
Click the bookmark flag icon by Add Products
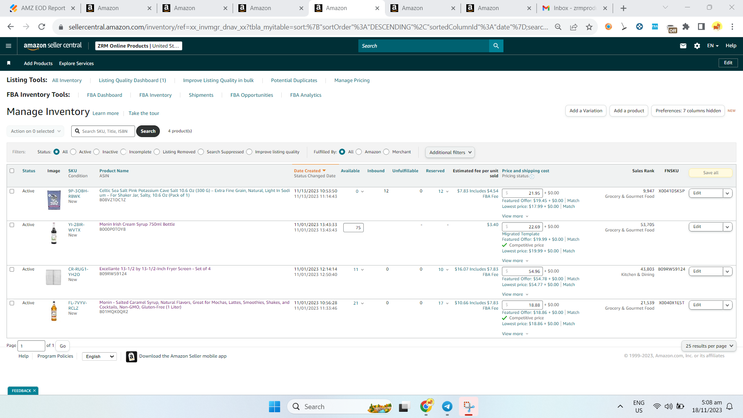pyautogui.click(x=9, y=63)
